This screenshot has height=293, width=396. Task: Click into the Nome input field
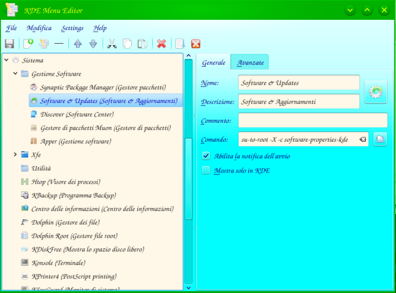(299, 83)
